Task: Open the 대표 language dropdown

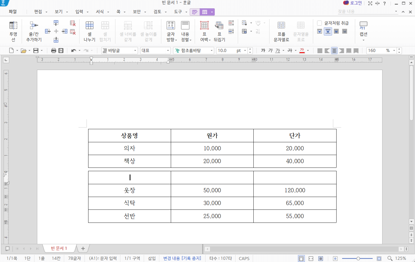Action: (168, 51)
